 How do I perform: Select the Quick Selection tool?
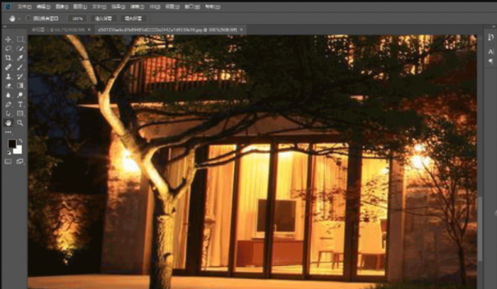(20, 48)
